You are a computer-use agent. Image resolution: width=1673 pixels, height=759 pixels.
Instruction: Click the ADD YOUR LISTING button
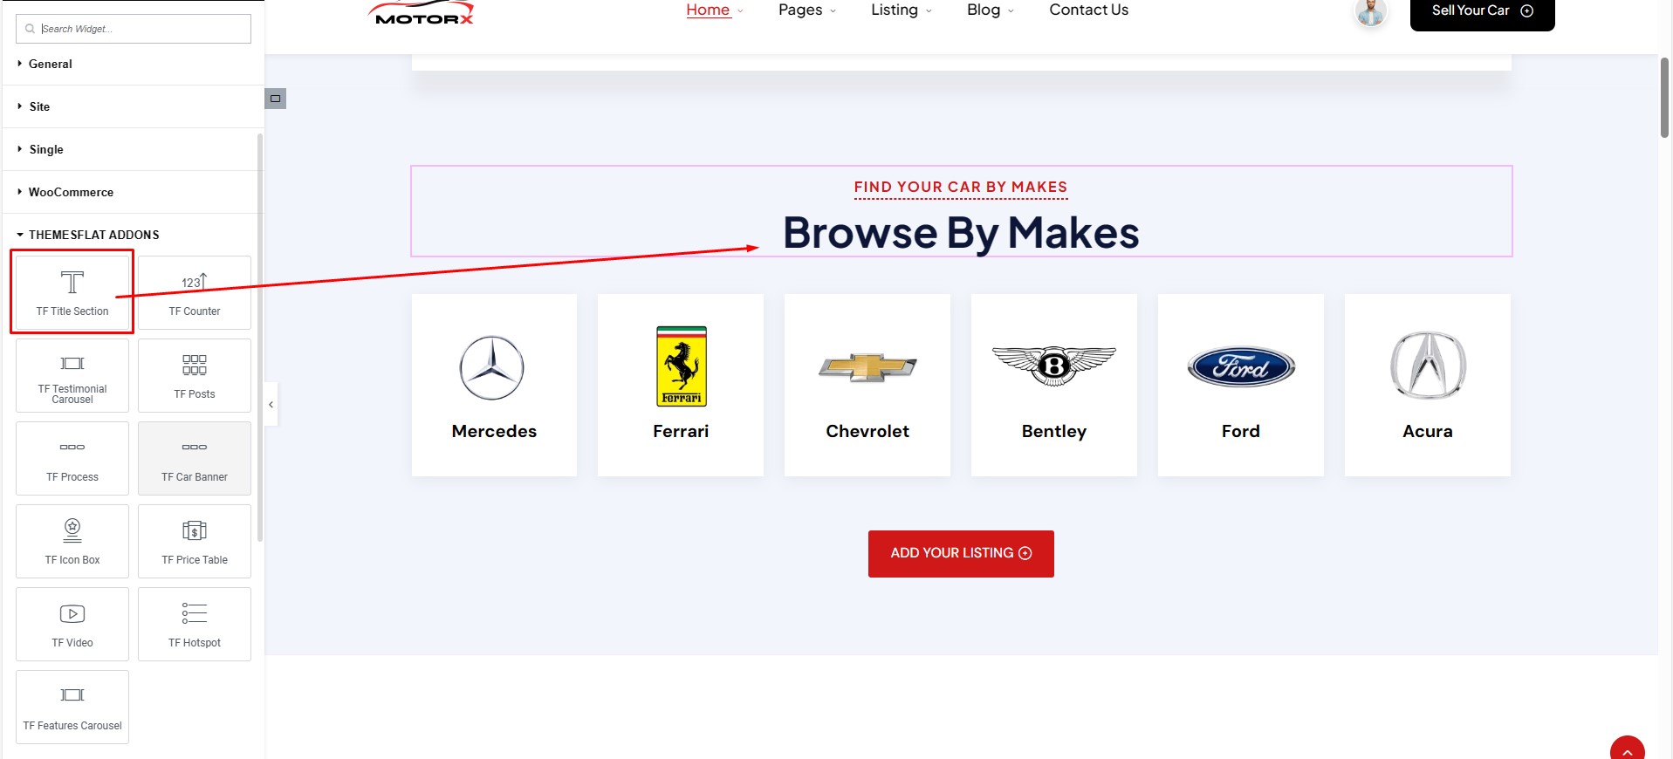coord(961,553)
